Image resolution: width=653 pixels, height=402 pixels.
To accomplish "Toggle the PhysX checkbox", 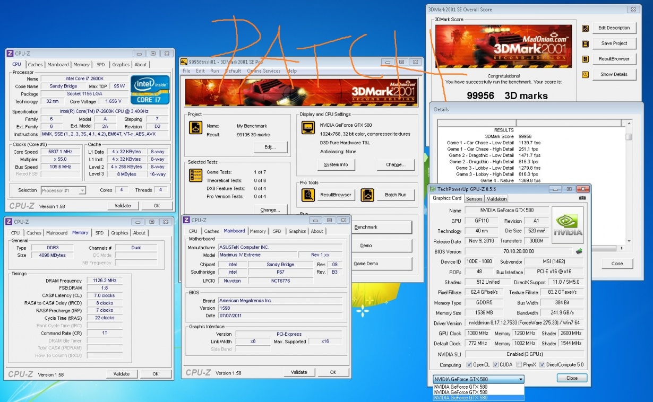I will coord(519,365).
